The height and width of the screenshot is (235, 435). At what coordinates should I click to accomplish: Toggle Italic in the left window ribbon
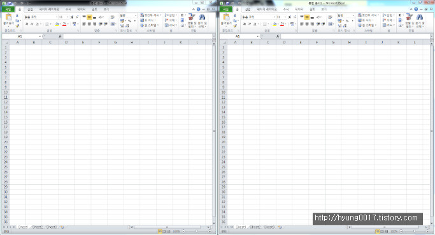click(32, 24)
